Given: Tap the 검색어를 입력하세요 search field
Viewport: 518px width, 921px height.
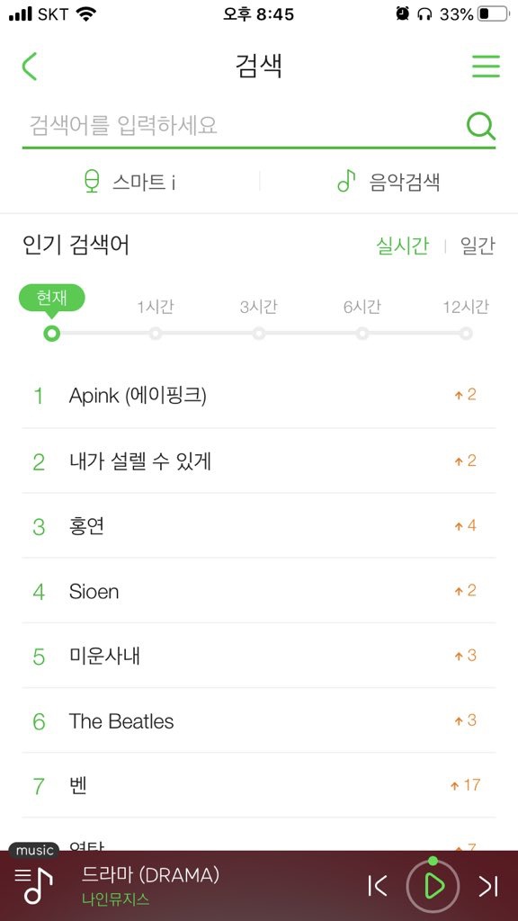Looking at the screenshot, I should [244, 125].
